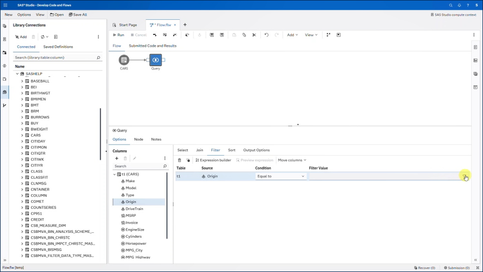
Task: Select the Horsepower column
Action: [136, 243]
